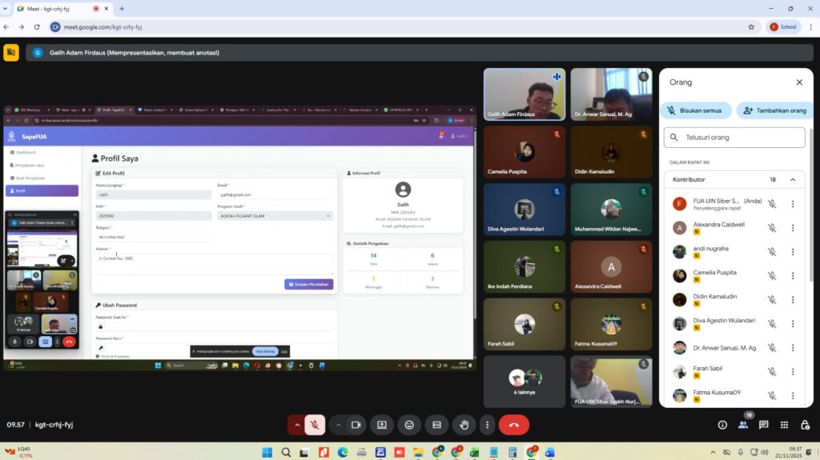The image size is (820, 460).
Task: Expand video settings arrow beside camera
Action: (338, 425)
